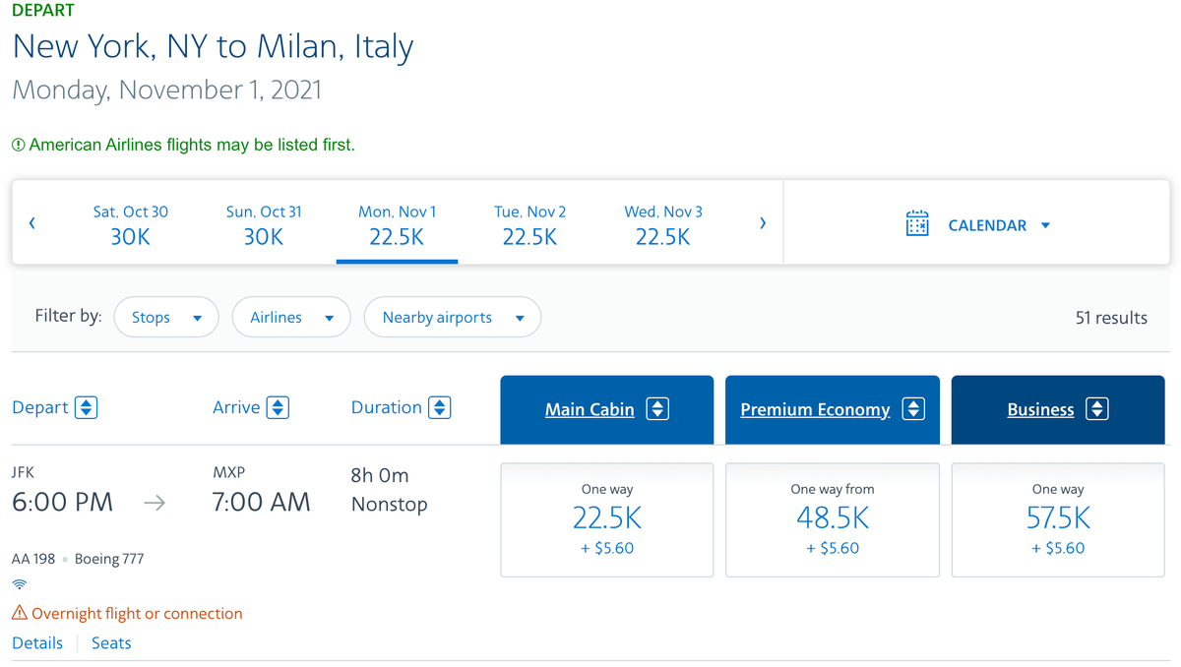Sort flights using the Depart sort arrows
Screen dimensions: 1181x667
[x=87, y=406]
